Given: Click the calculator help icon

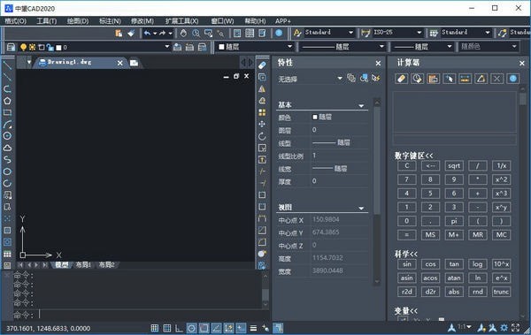Looking at the screenshot, I should tap(512, 79).
